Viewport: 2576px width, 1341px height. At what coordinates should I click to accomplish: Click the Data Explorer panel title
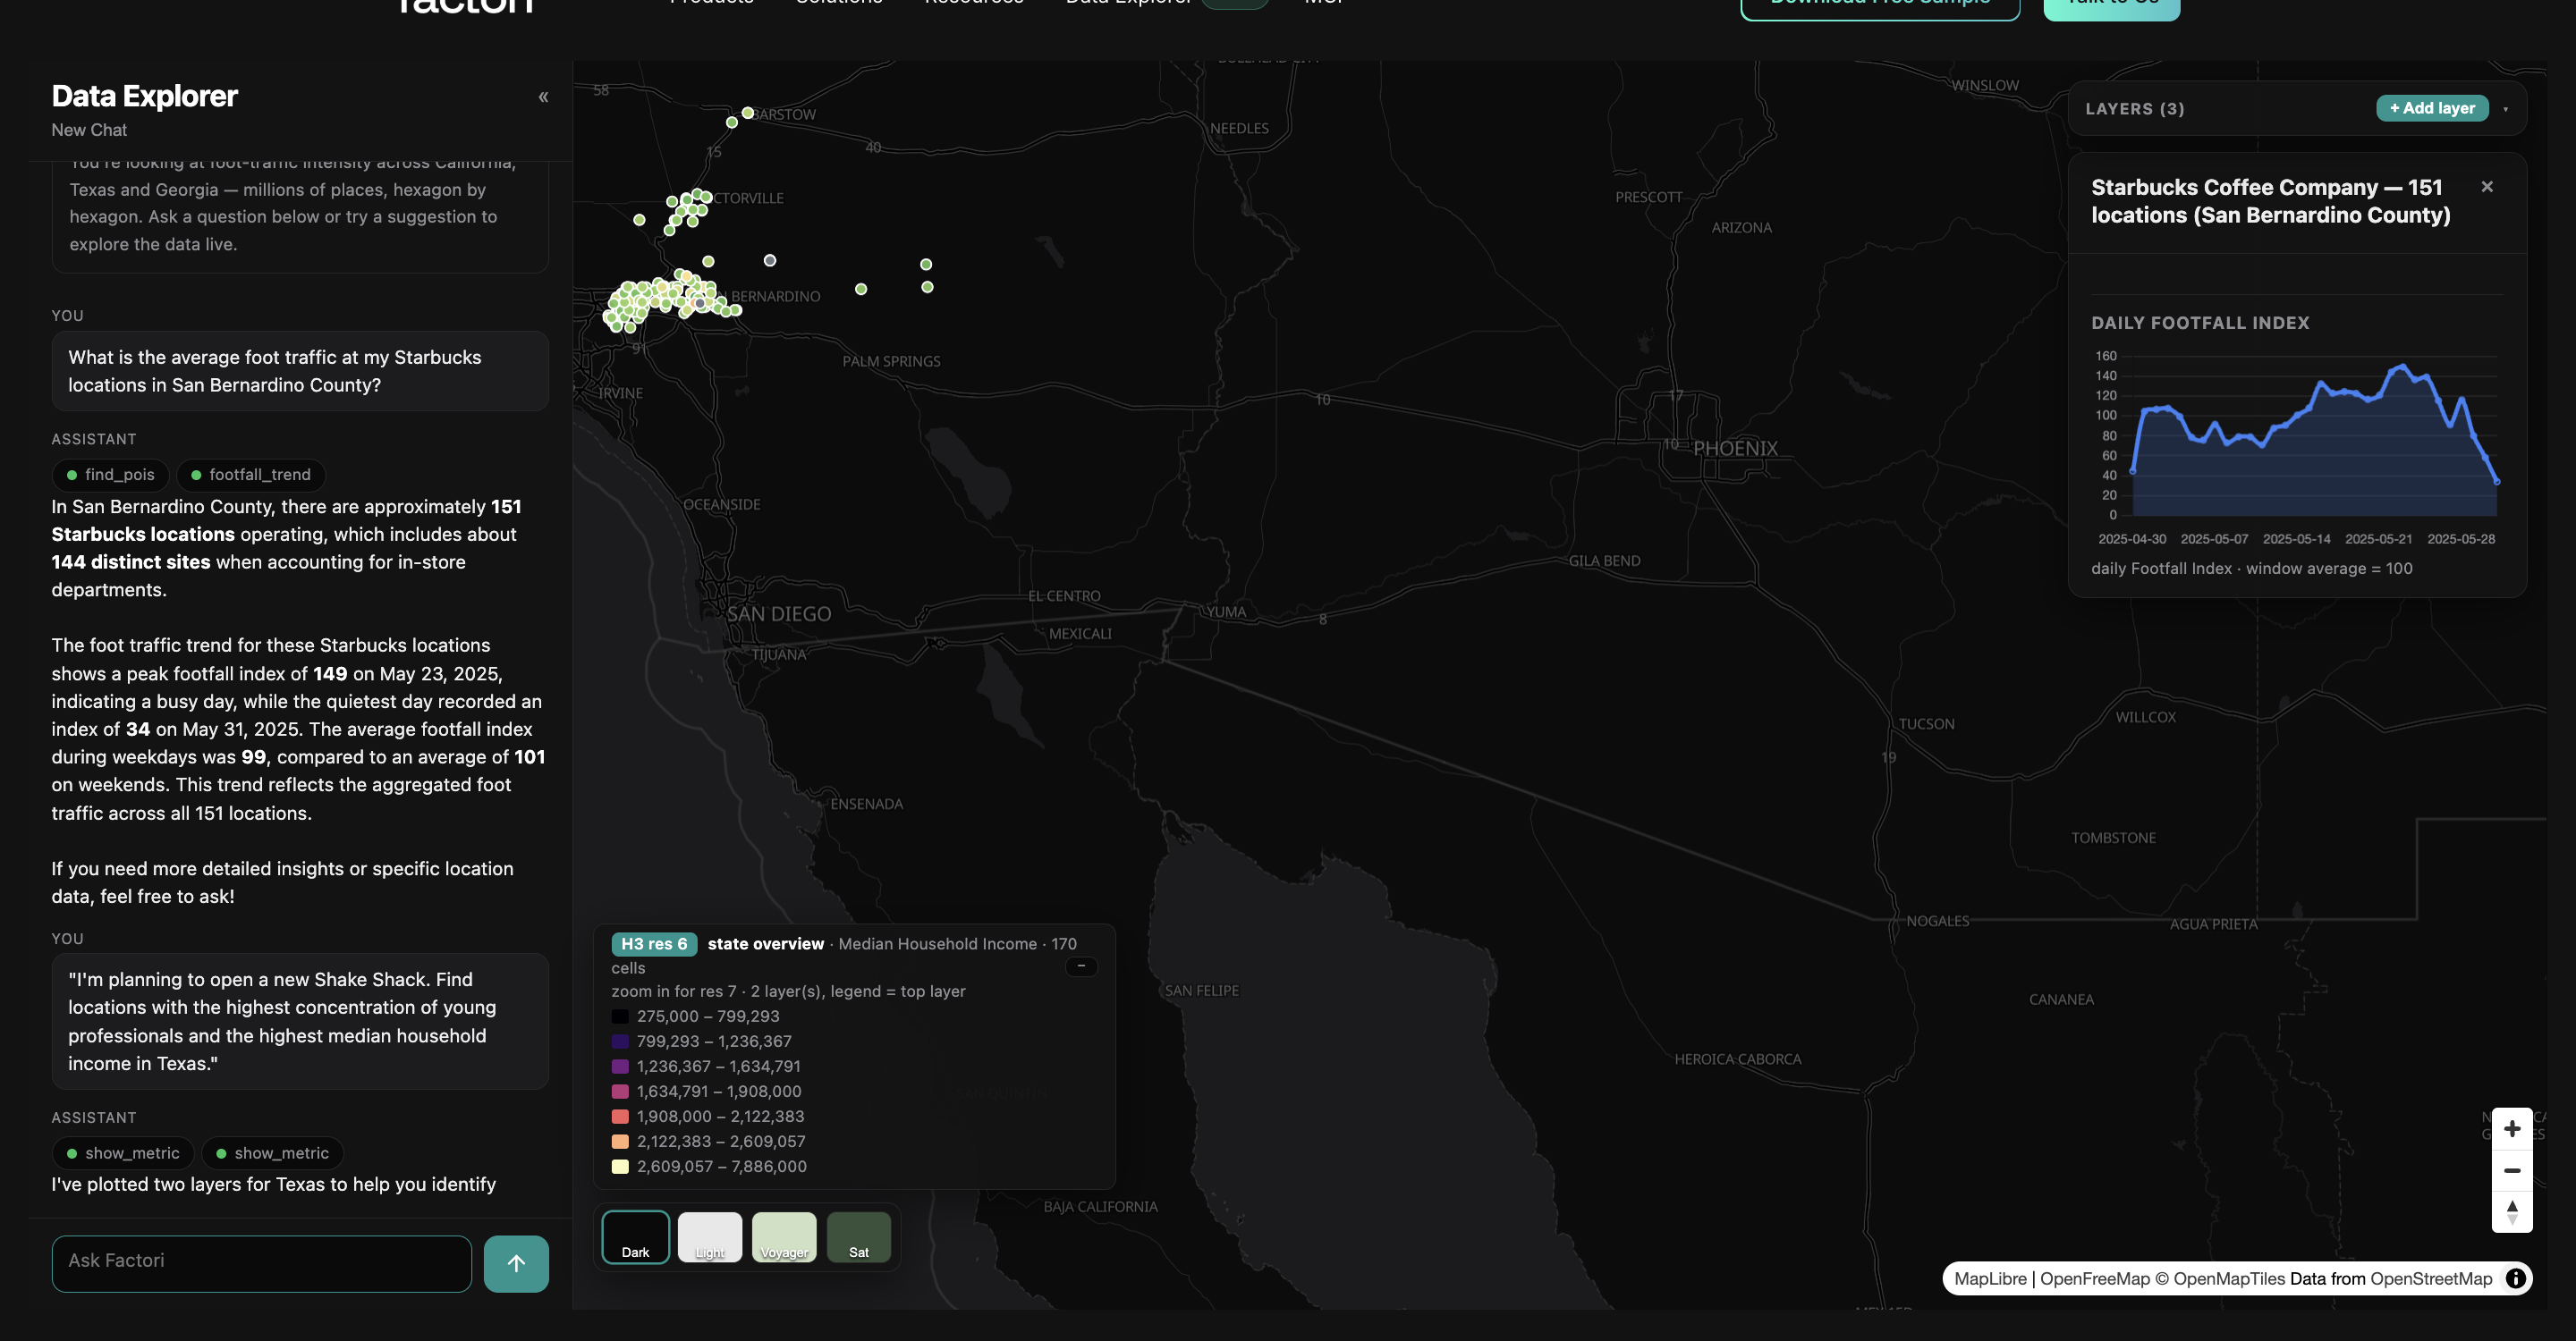pyautogui.click(x=145, y=96)
